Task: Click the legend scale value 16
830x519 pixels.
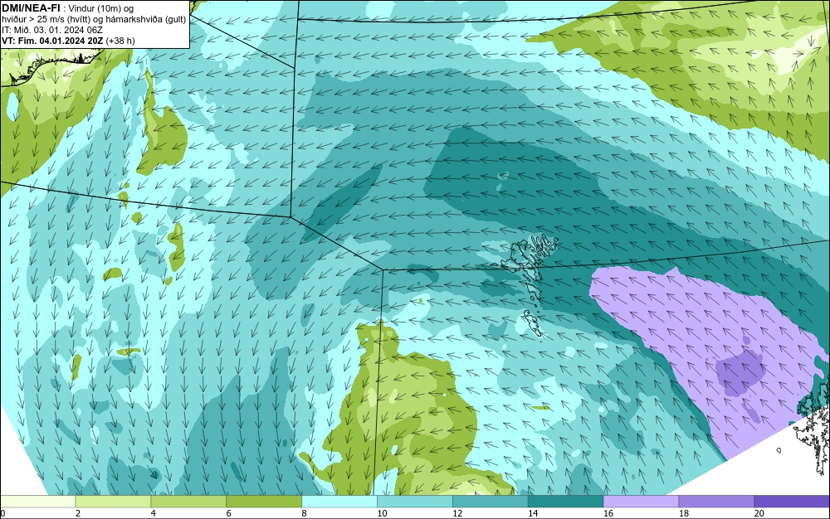Action: click(608, 513)
